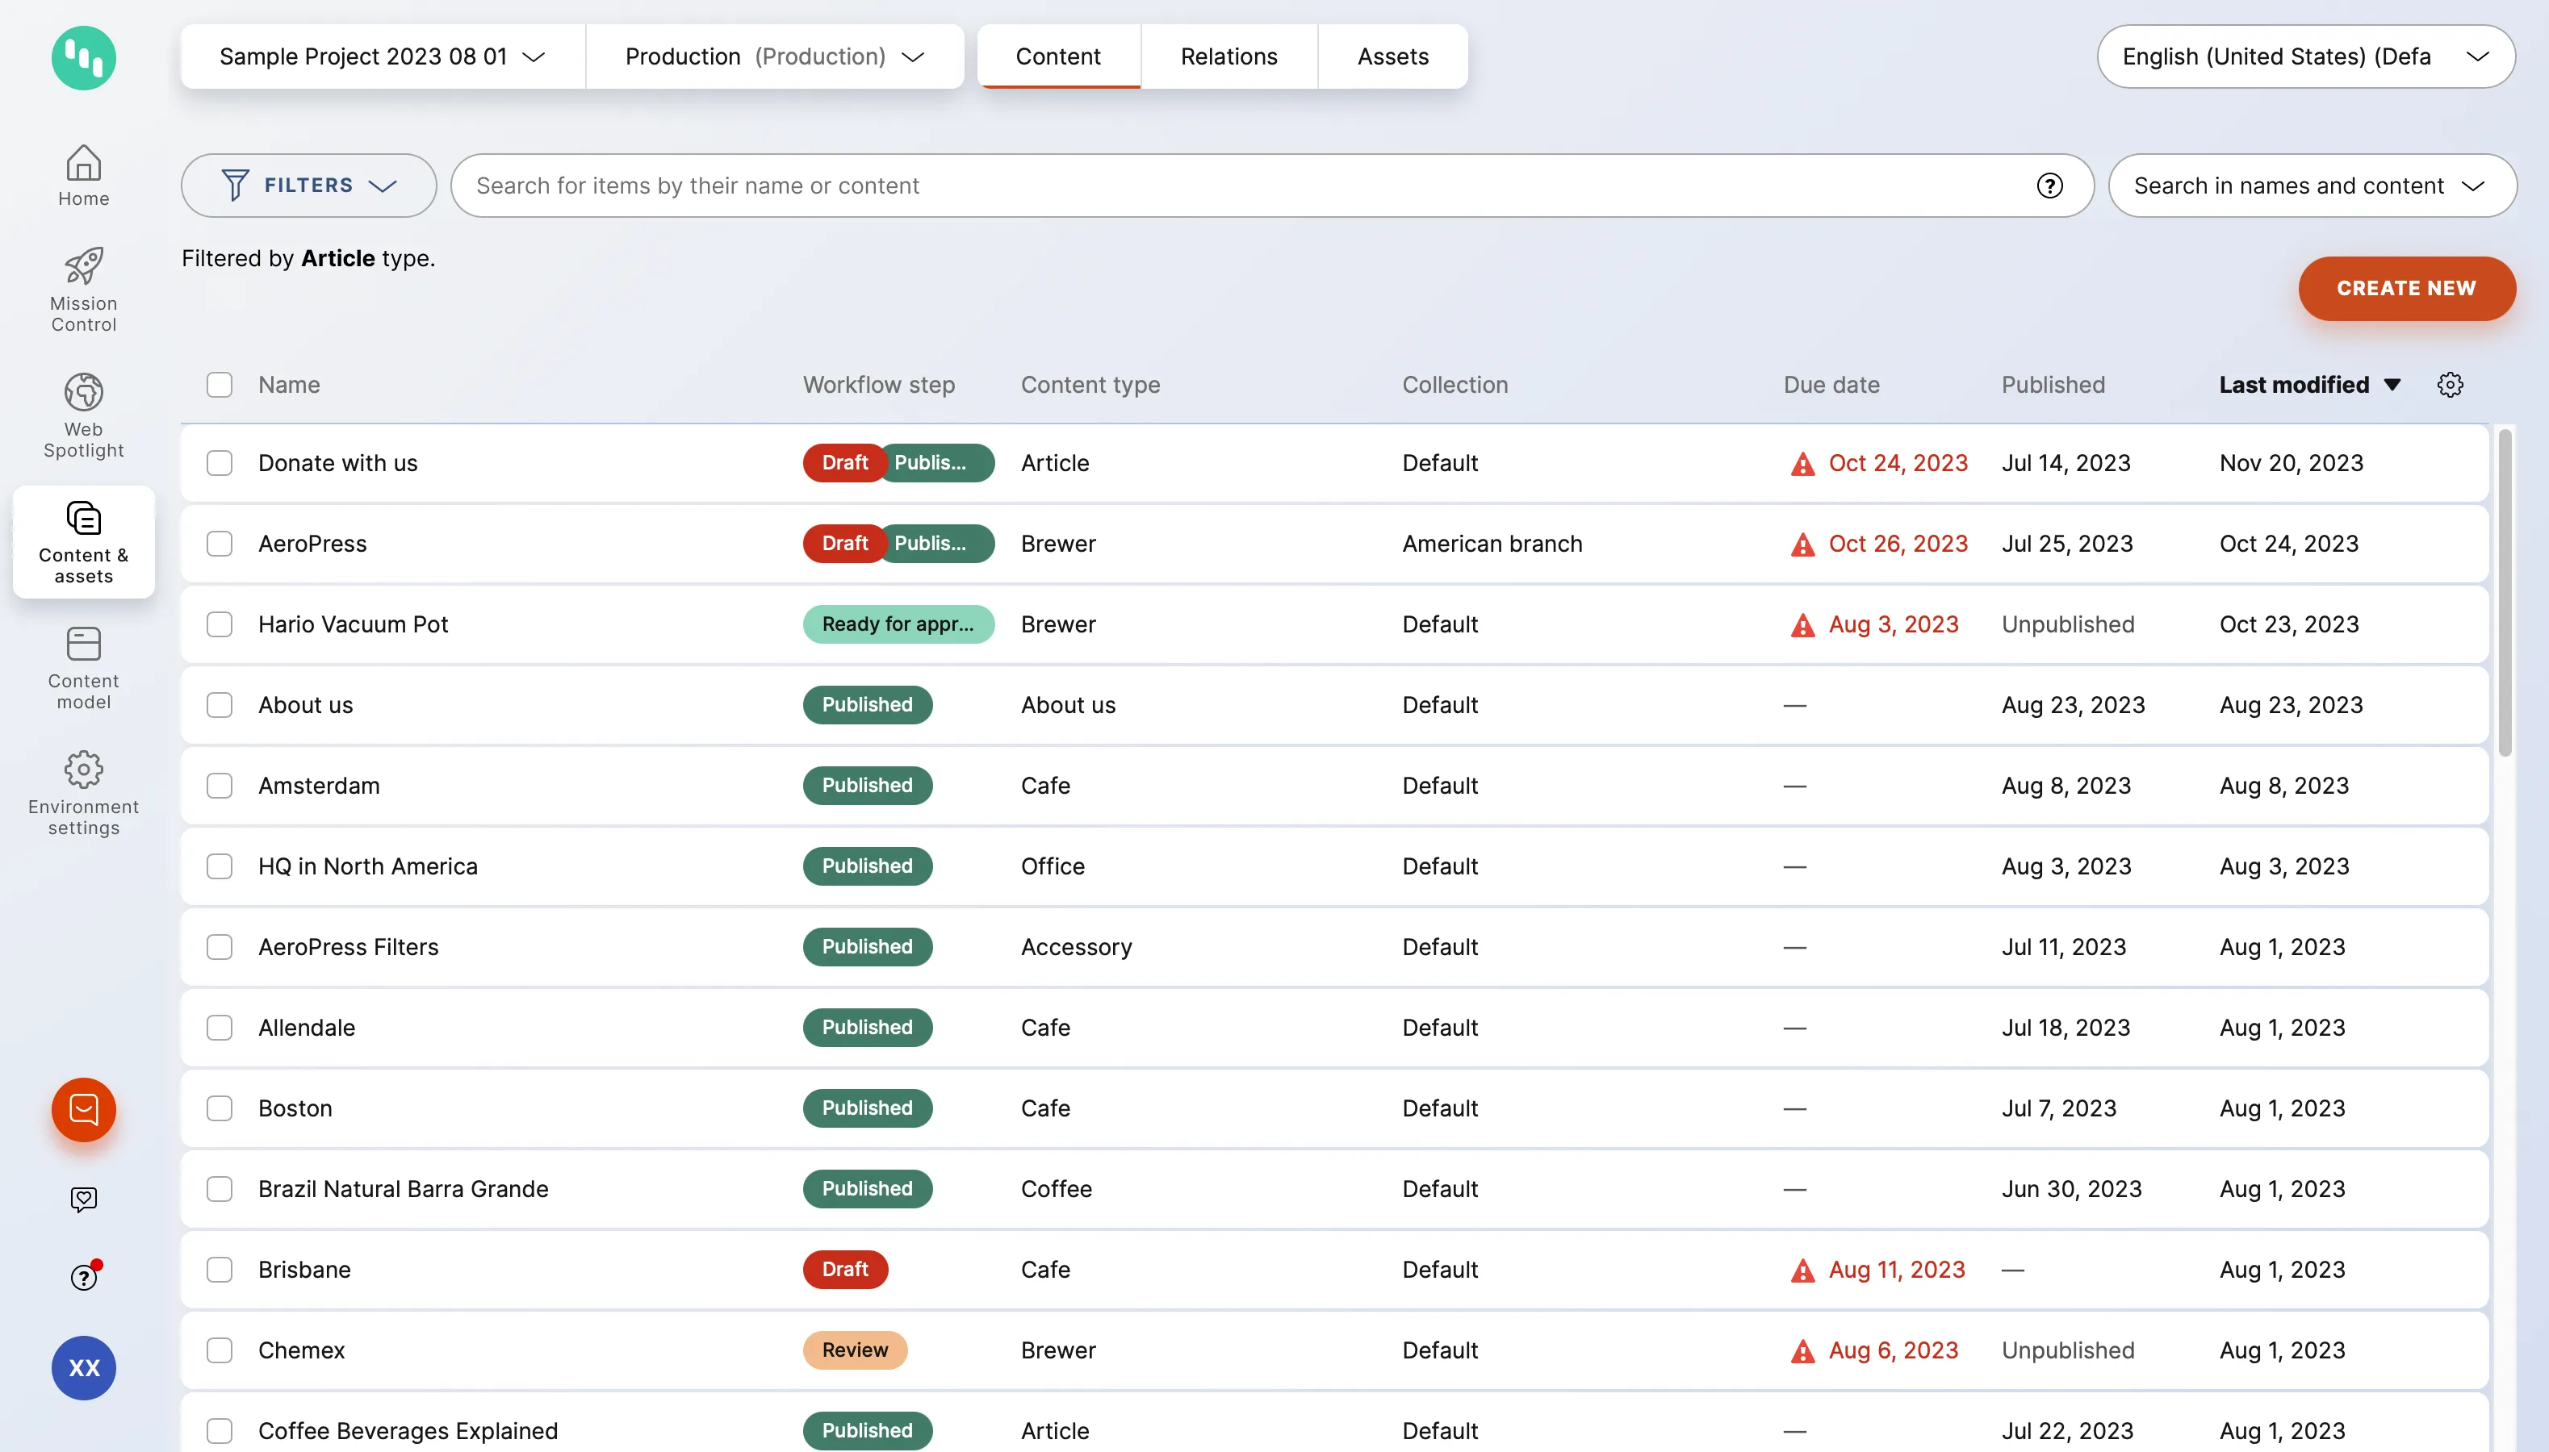The width and height of the screenshot is (2549, 1452).
Task: Open the FILTERS panel button
Action: coord(308,186)
